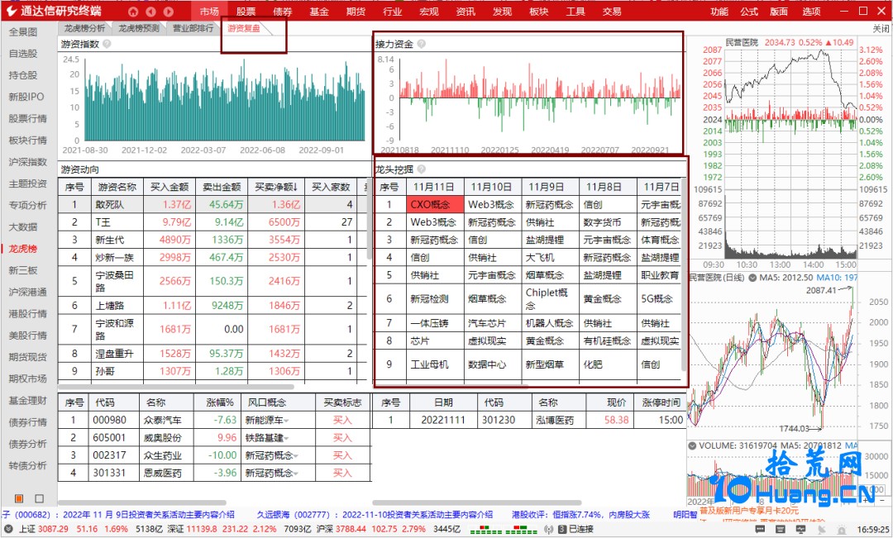
Task: Open the 期货 menu
Action: (356, 12)
